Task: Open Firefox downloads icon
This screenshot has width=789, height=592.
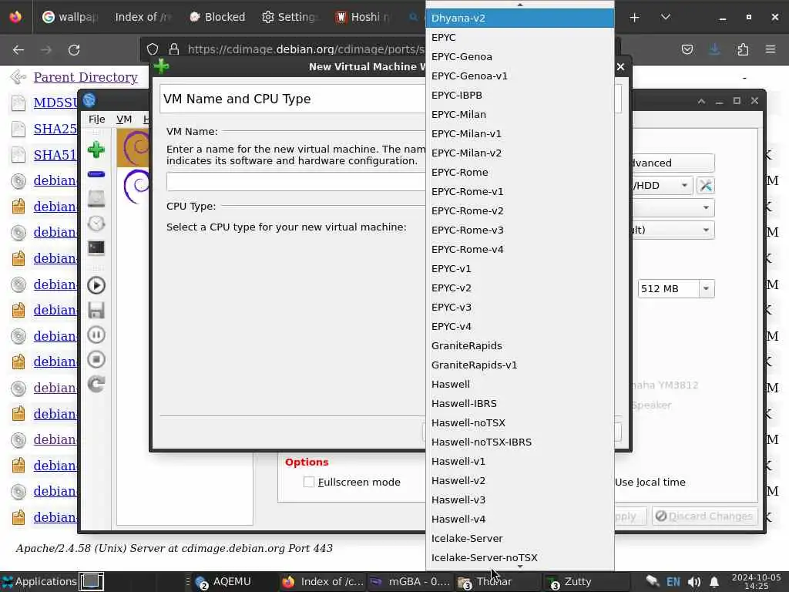Action: 714,49
